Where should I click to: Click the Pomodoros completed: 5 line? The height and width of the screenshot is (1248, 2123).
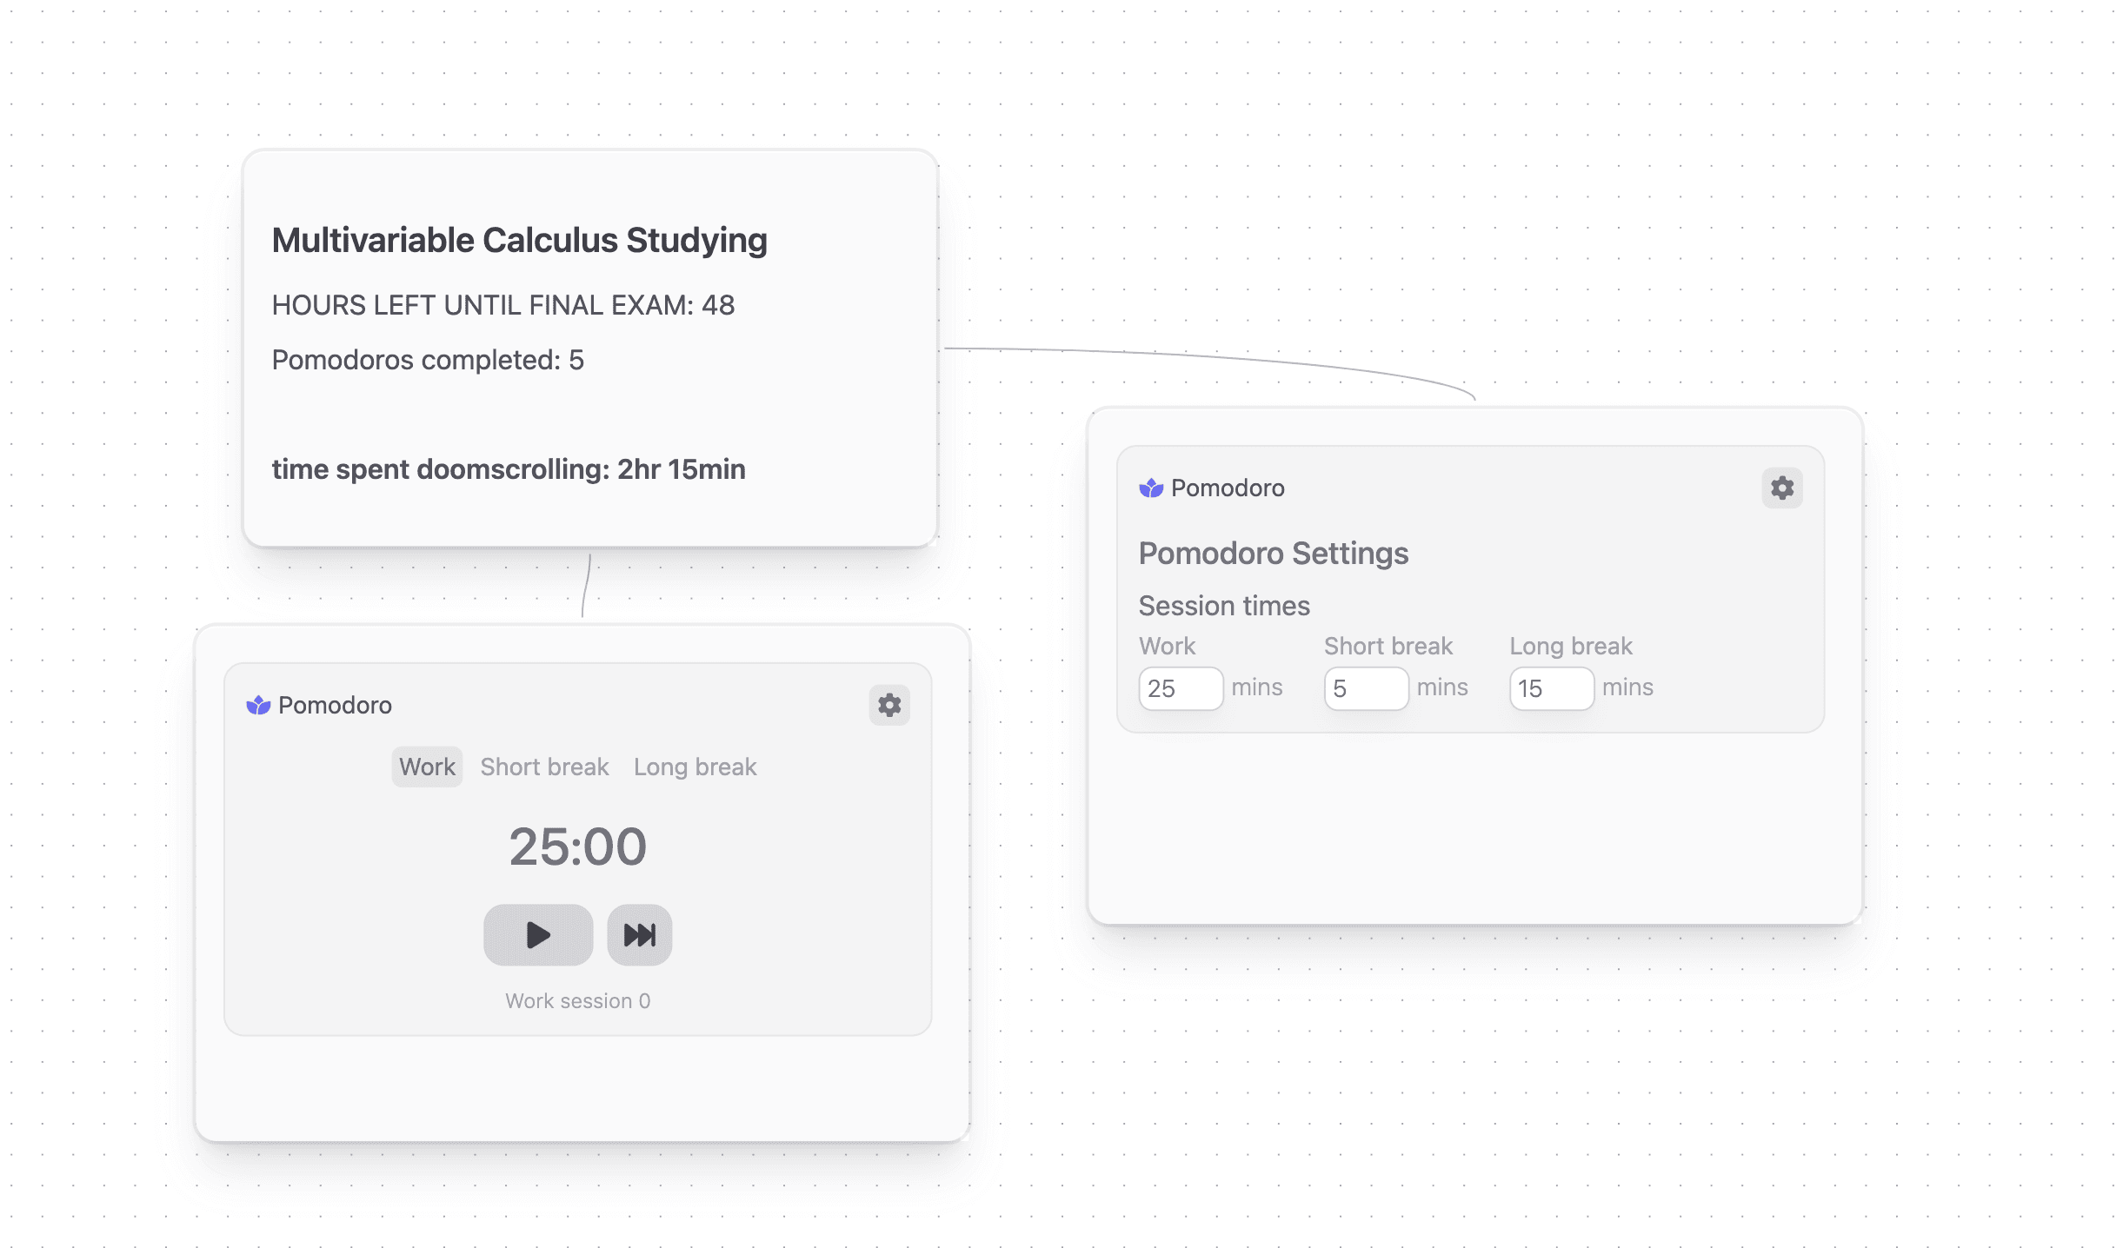[x=428, y=360]
